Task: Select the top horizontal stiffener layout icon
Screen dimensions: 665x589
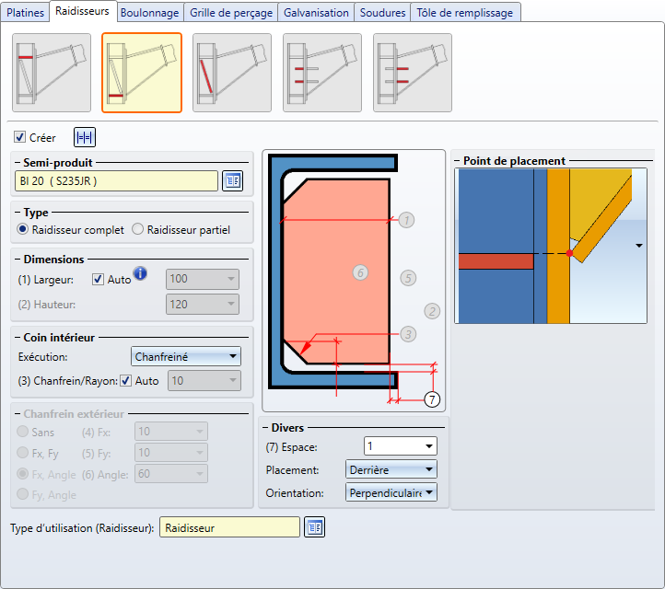Action: [x=51, y=73]
